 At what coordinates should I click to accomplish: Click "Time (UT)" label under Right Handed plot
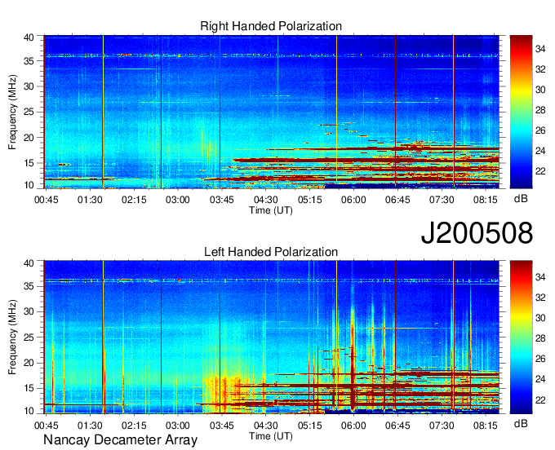[271, 210]
